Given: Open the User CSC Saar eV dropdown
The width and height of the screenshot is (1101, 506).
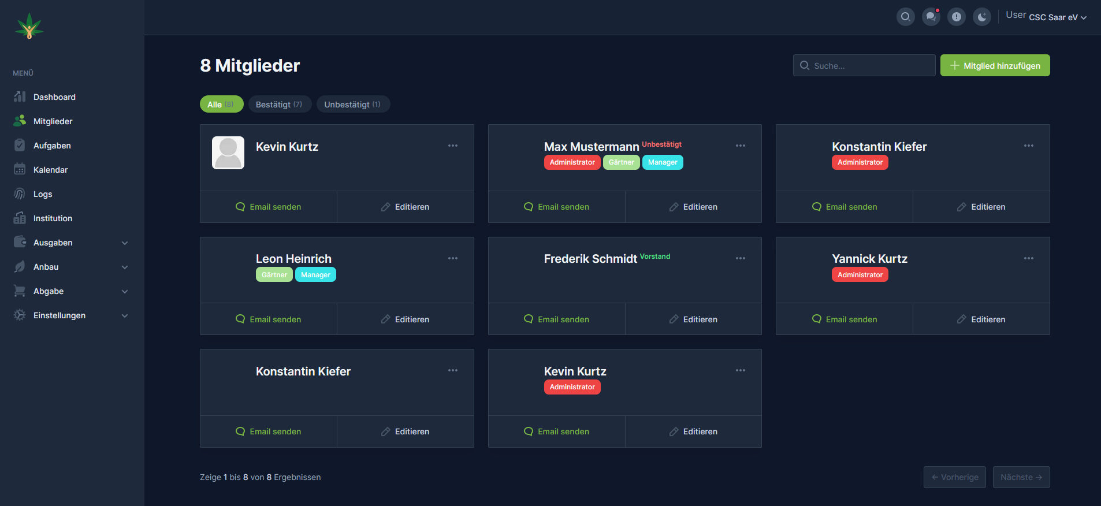Looking at the screenshot, I should tap(1046, 16).
